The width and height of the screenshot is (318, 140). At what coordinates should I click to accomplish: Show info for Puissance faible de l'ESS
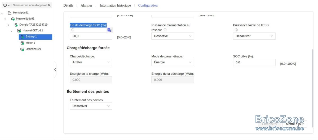coord(236,30)
